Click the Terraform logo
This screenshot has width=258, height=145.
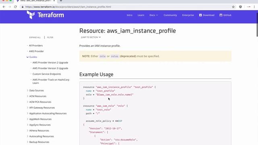(x=45, y=15)
